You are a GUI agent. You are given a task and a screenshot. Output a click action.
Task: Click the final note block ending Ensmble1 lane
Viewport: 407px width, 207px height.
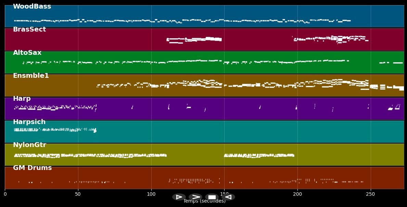pyautogui.click(x=402, y=88)
